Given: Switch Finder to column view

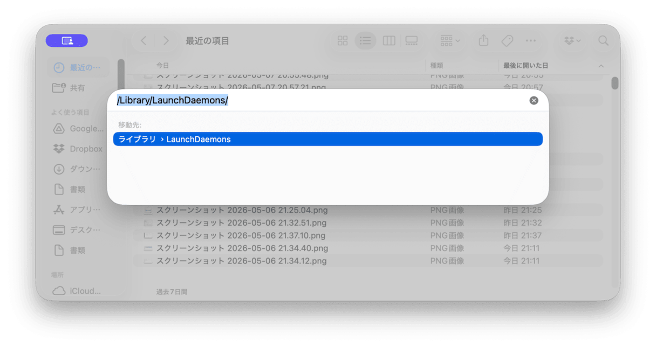Looking at the screenshot, I should tap(389, 40).
